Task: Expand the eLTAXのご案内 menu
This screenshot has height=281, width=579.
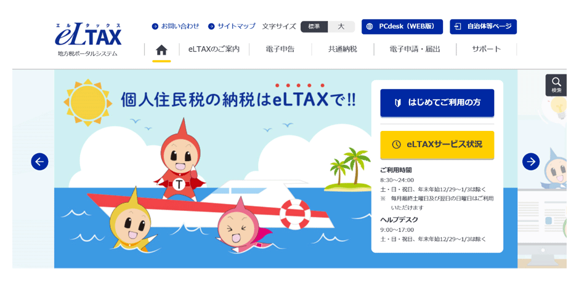Action: pyautogui.click(x=214, y=49)
